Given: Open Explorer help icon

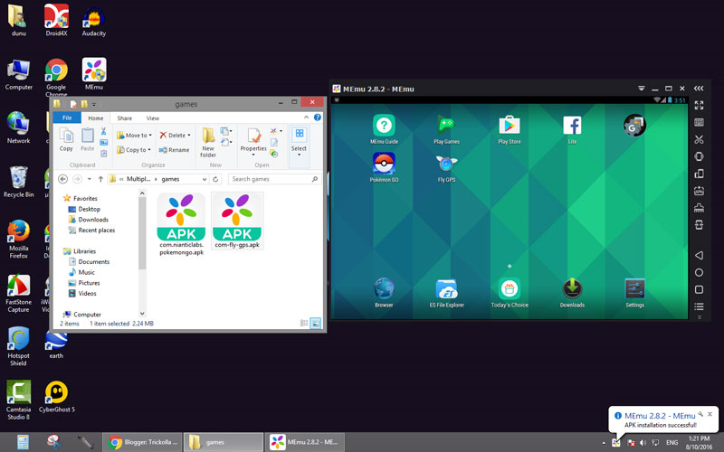Looking at the screenshot, I should 318,118.
